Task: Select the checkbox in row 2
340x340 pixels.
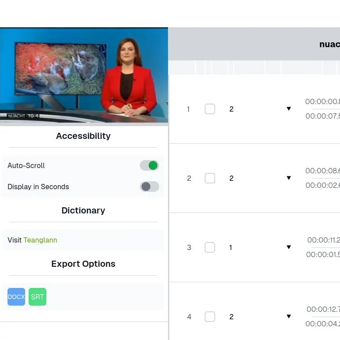Action: tap(210, 178)
